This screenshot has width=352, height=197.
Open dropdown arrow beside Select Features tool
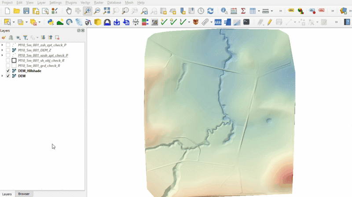(14, 22)
